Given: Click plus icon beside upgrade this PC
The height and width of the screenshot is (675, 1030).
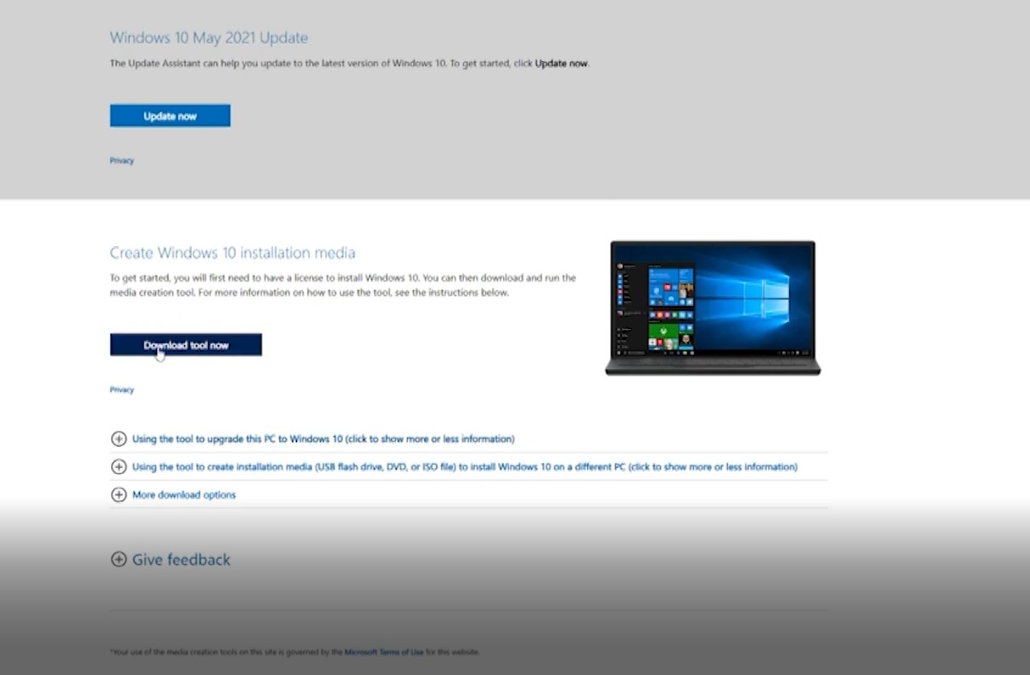Looking at the screenshot, I should (119, 439).
